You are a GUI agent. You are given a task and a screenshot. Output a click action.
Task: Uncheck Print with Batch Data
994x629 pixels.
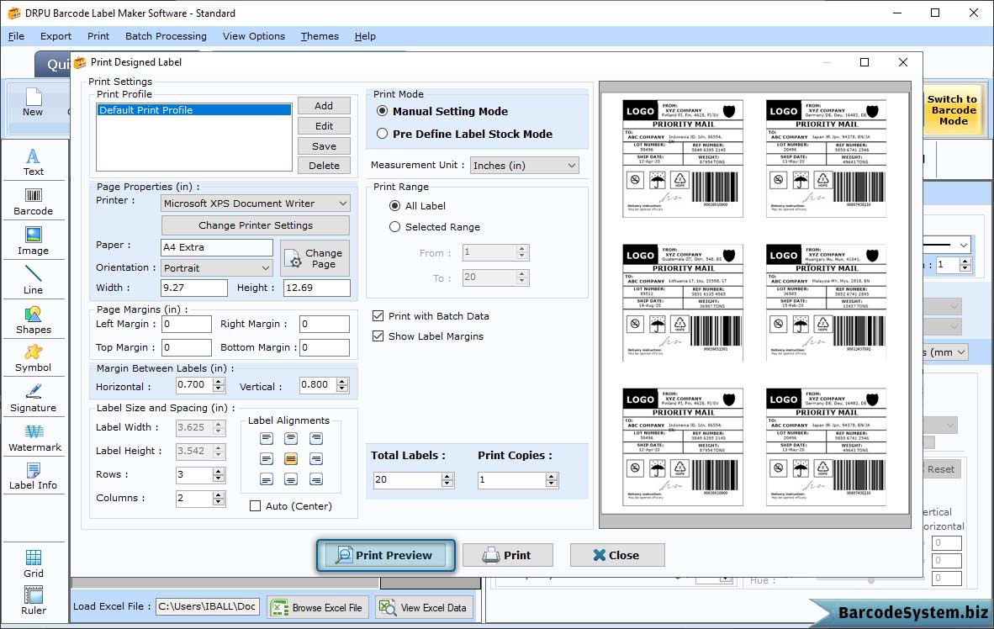pos(378,316)
